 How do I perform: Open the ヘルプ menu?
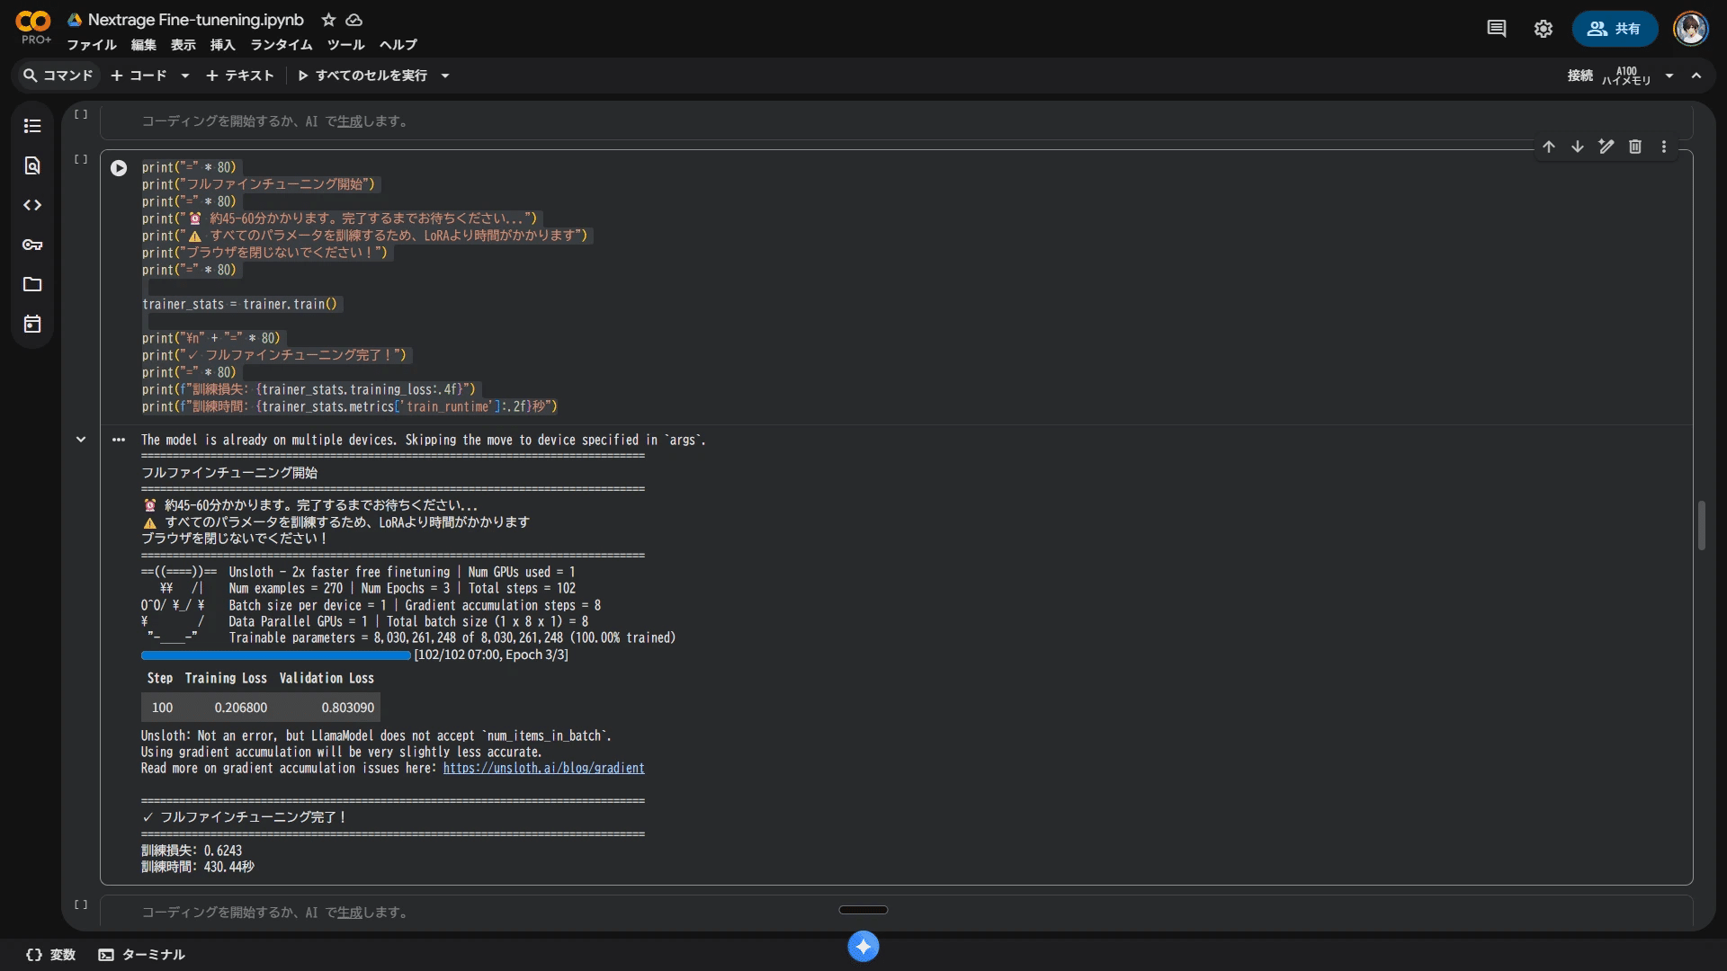click(x=398, y=45)
